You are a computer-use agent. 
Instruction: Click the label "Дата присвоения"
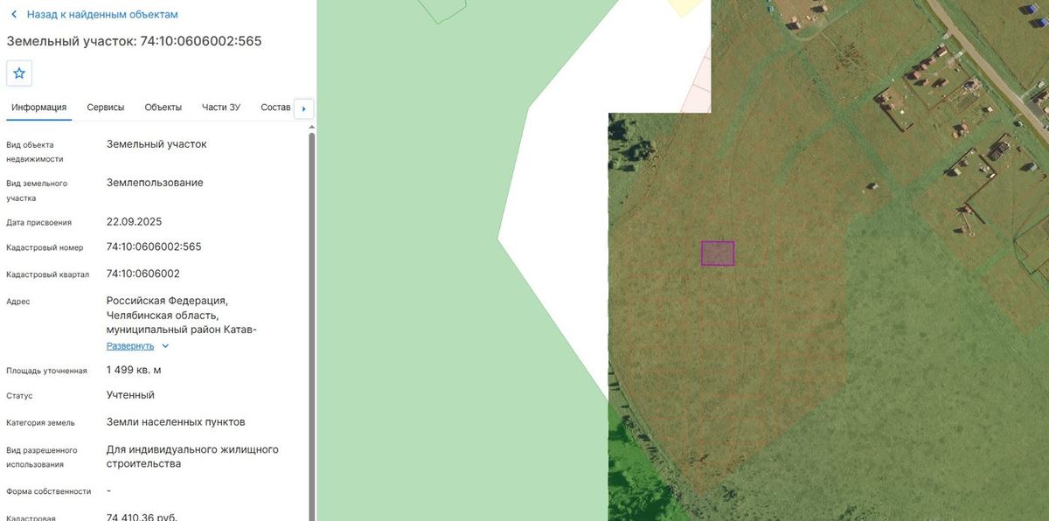coord(39,223)
